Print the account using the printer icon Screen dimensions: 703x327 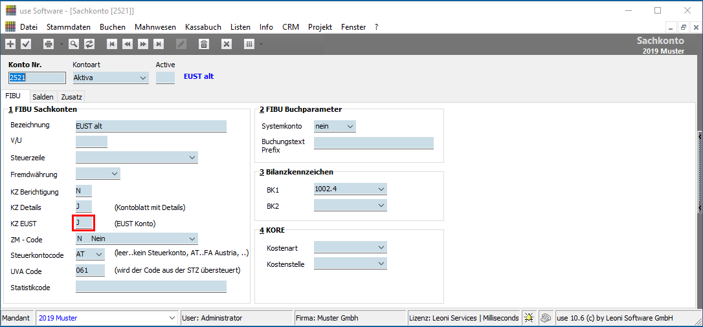(48, 44)
